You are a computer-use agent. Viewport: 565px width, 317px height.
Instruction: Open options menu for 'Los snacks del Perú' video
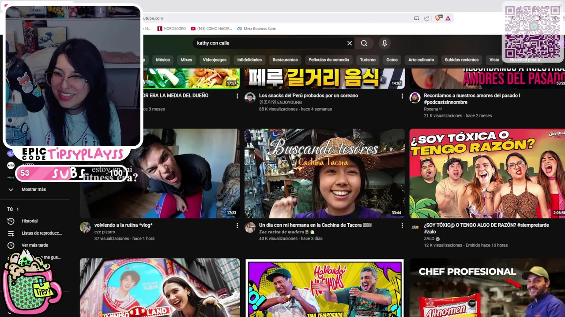tap(402, 96)
